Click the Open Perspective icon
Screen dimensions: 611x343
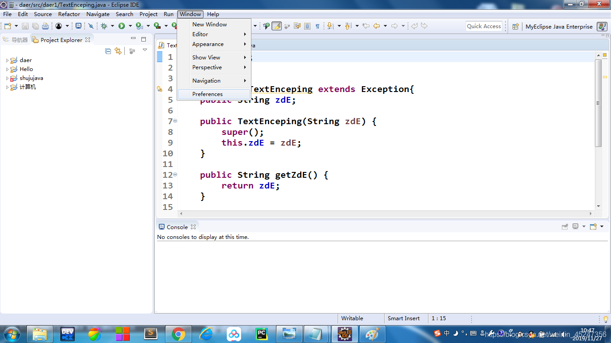(515, 26)
